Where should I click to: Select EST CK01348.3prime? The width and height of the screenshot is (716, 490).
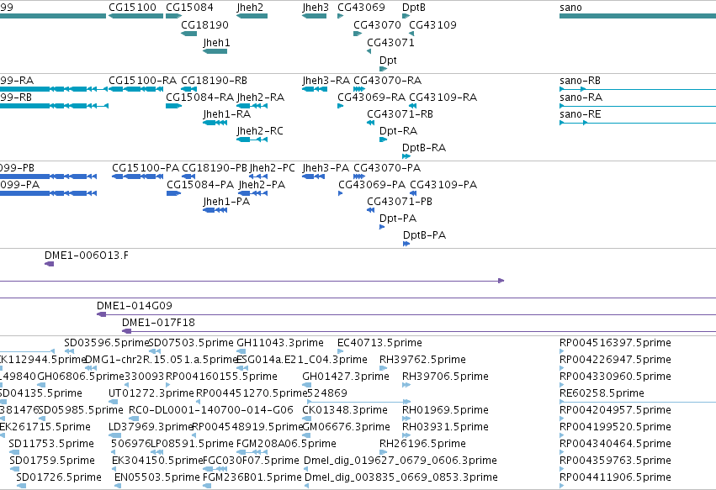pos(345,411)
